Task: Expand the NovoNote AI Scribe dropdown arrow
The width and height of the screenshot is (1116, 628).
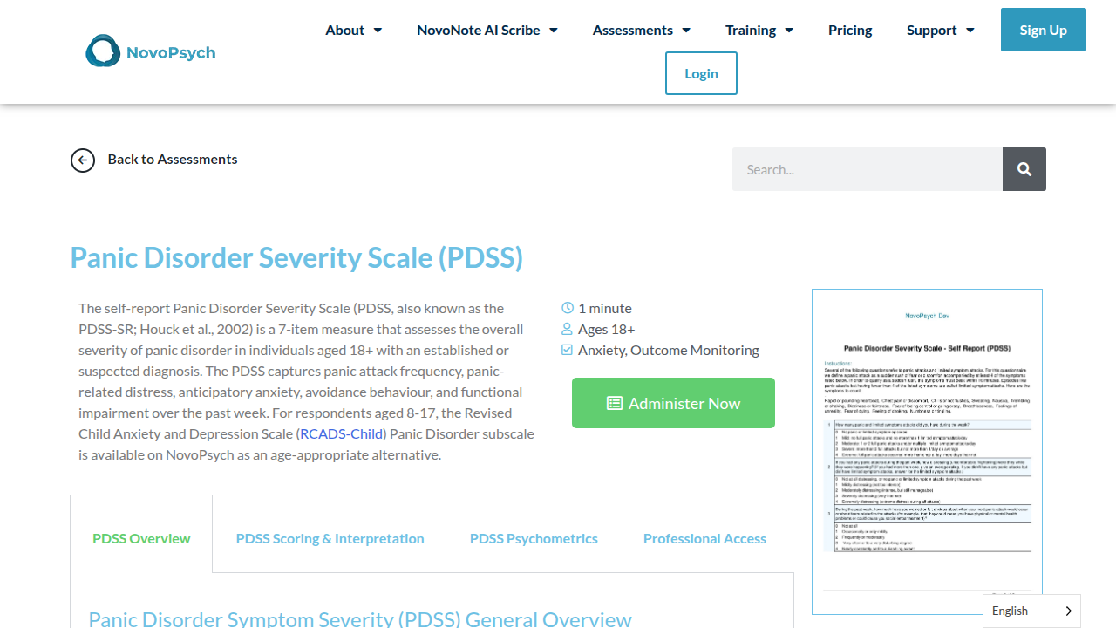Action: [553, 31]
